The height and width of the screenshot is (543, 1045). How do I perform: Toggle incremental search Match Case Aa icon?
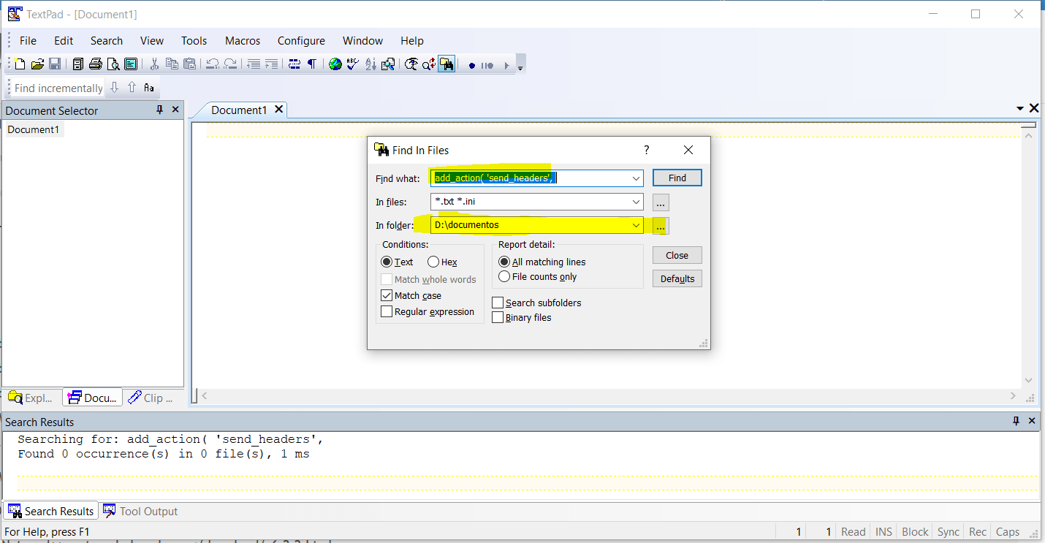149,88
